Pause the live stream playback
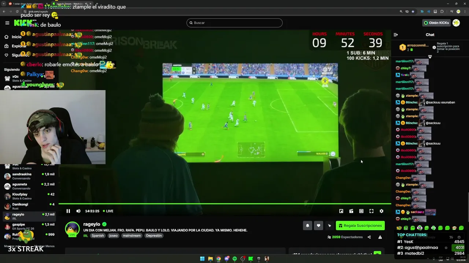Screen dimensions: 469x263 [x=68, y=211]
